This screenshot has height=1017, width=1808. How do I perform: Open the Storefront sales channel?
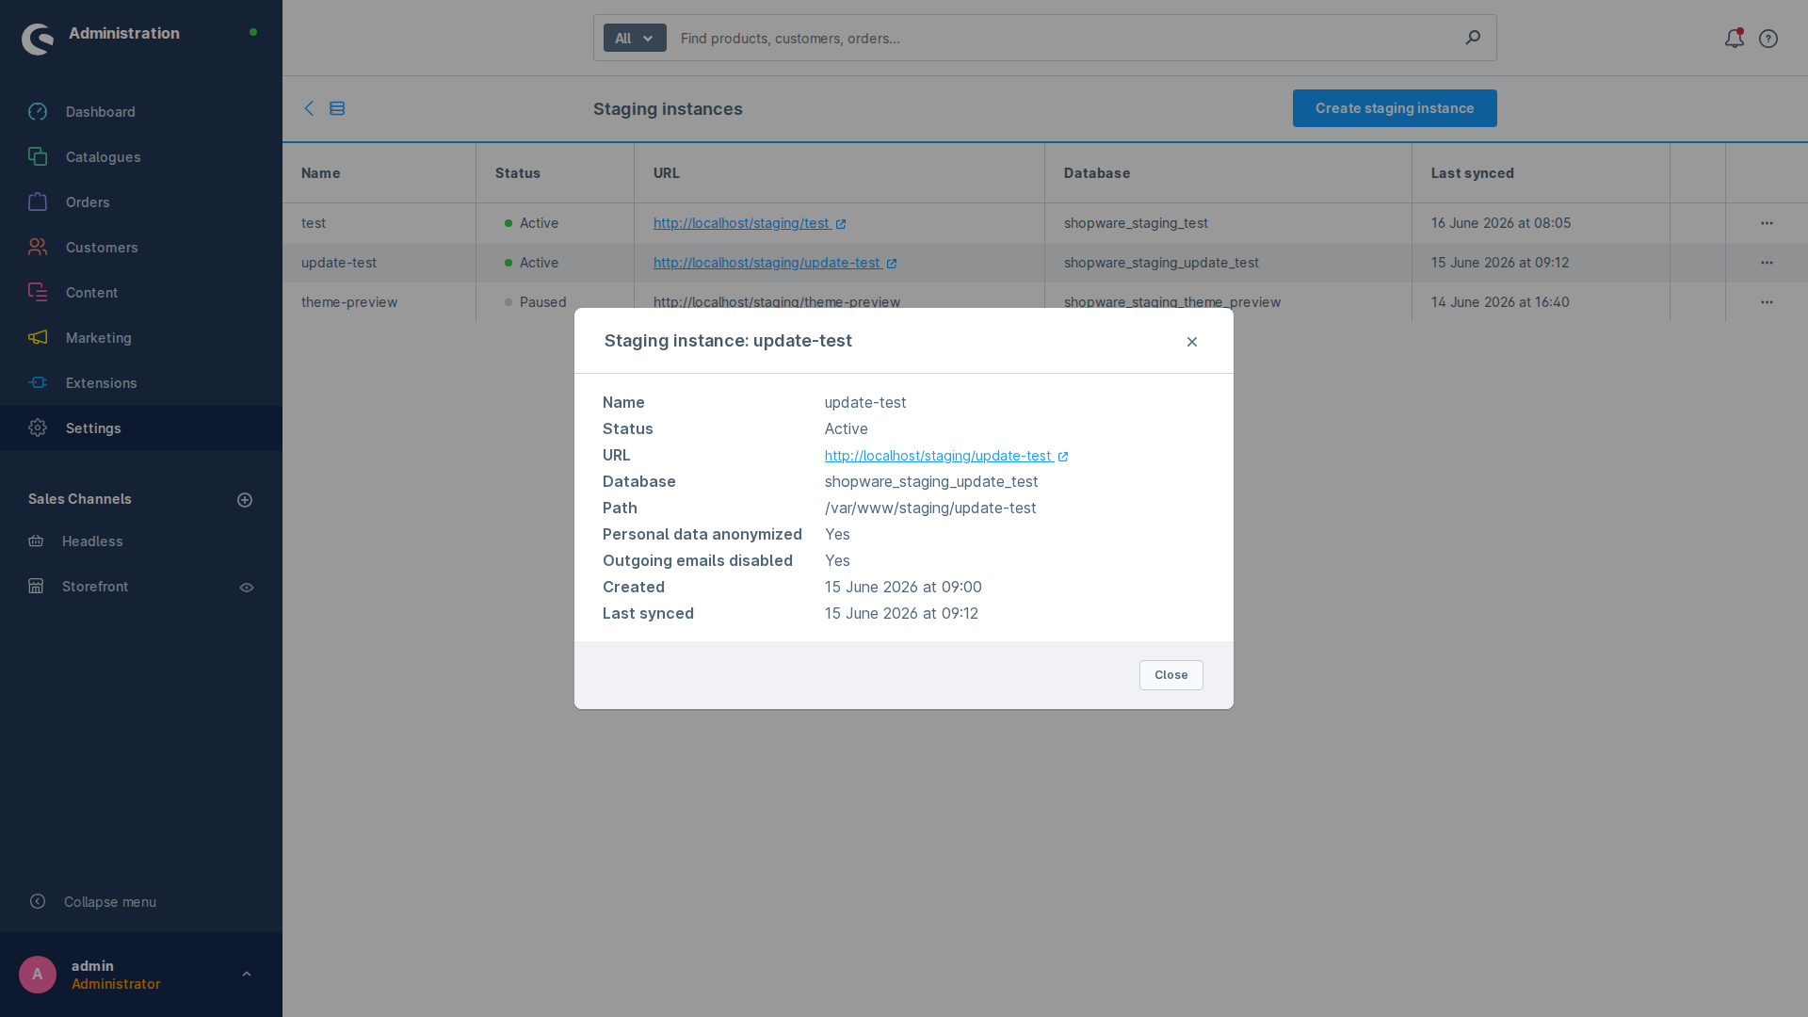click(x=95, y=587)
